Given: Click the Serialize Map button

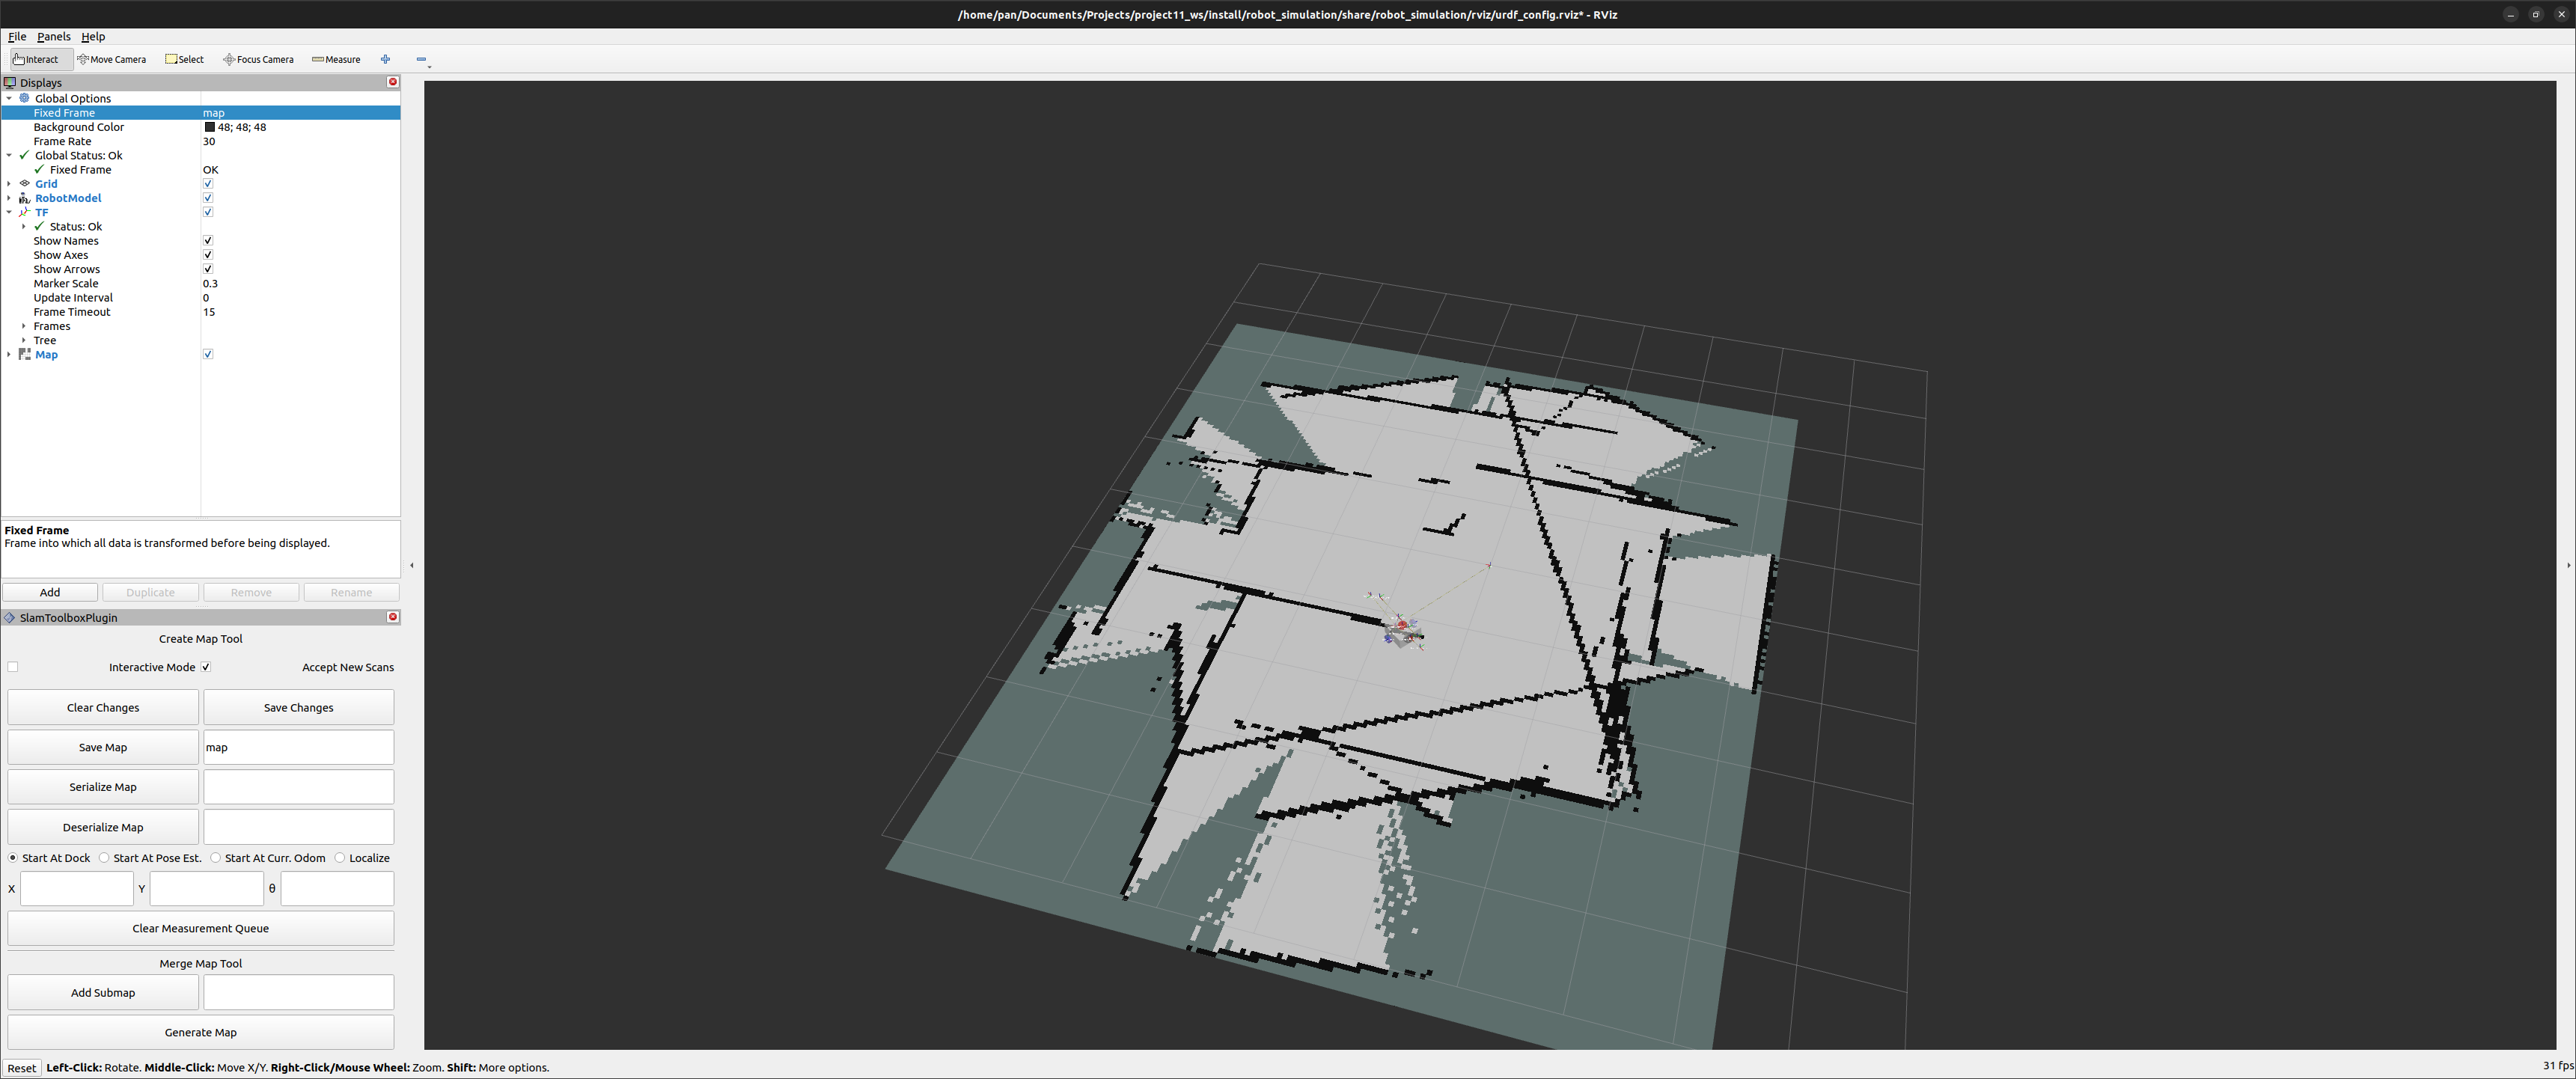Looking at the screenshot, I should (x=103, y=787).
